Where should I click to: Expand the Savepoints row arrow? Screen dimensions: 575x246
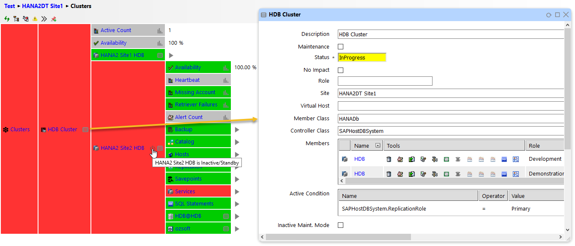pos(237,179)
